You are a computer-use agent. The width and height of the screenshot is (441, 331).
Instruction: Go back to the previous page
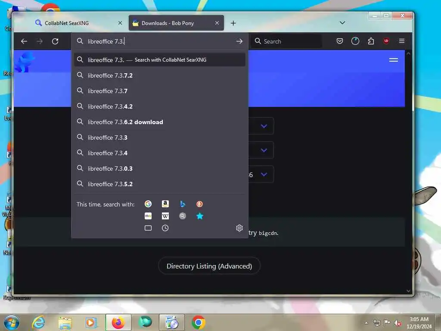(24, 41)
